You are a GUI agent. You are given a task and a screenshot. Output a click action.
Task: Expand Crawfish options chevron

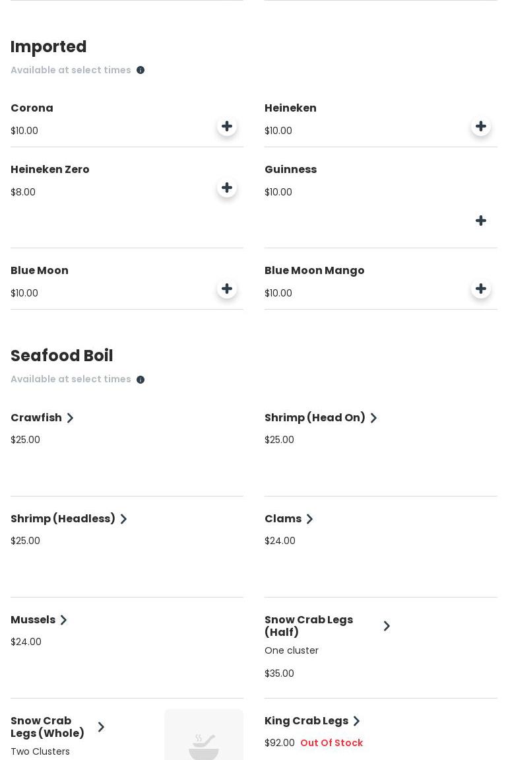pos(70,418)
